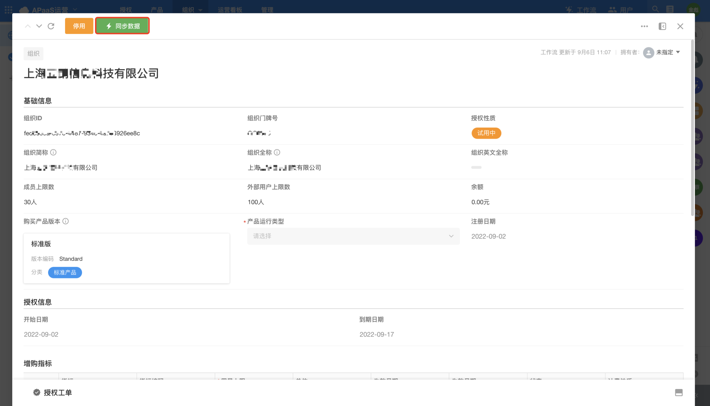This screenshot has width=710, height=406.
Task: Click the info icon beside 组织简称
Action: tap(53, 152)
